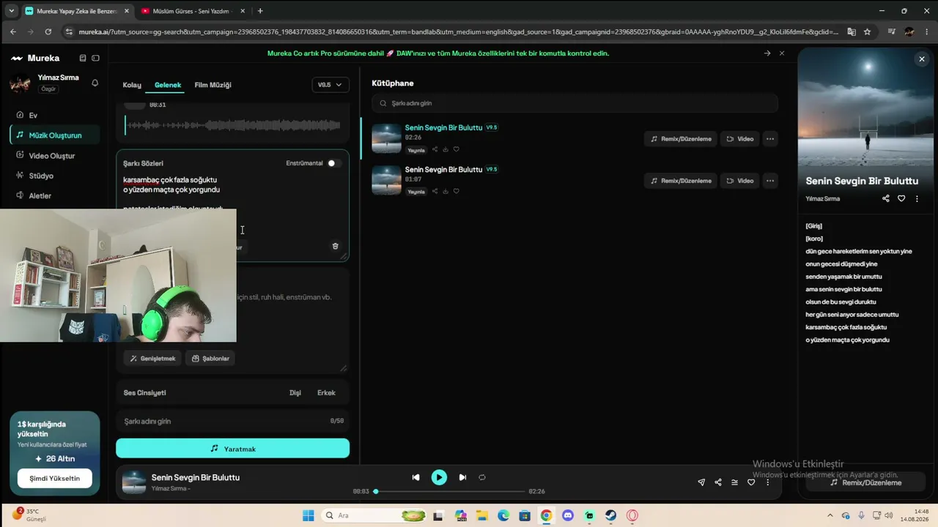Open the Şablonlar templates button

point(210,359)
